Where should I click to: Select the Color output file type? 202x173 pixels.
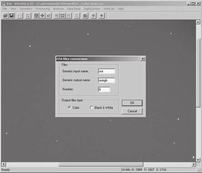74,107
